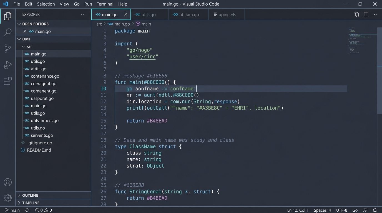Select the Go language mode indicator

[355, 210]
